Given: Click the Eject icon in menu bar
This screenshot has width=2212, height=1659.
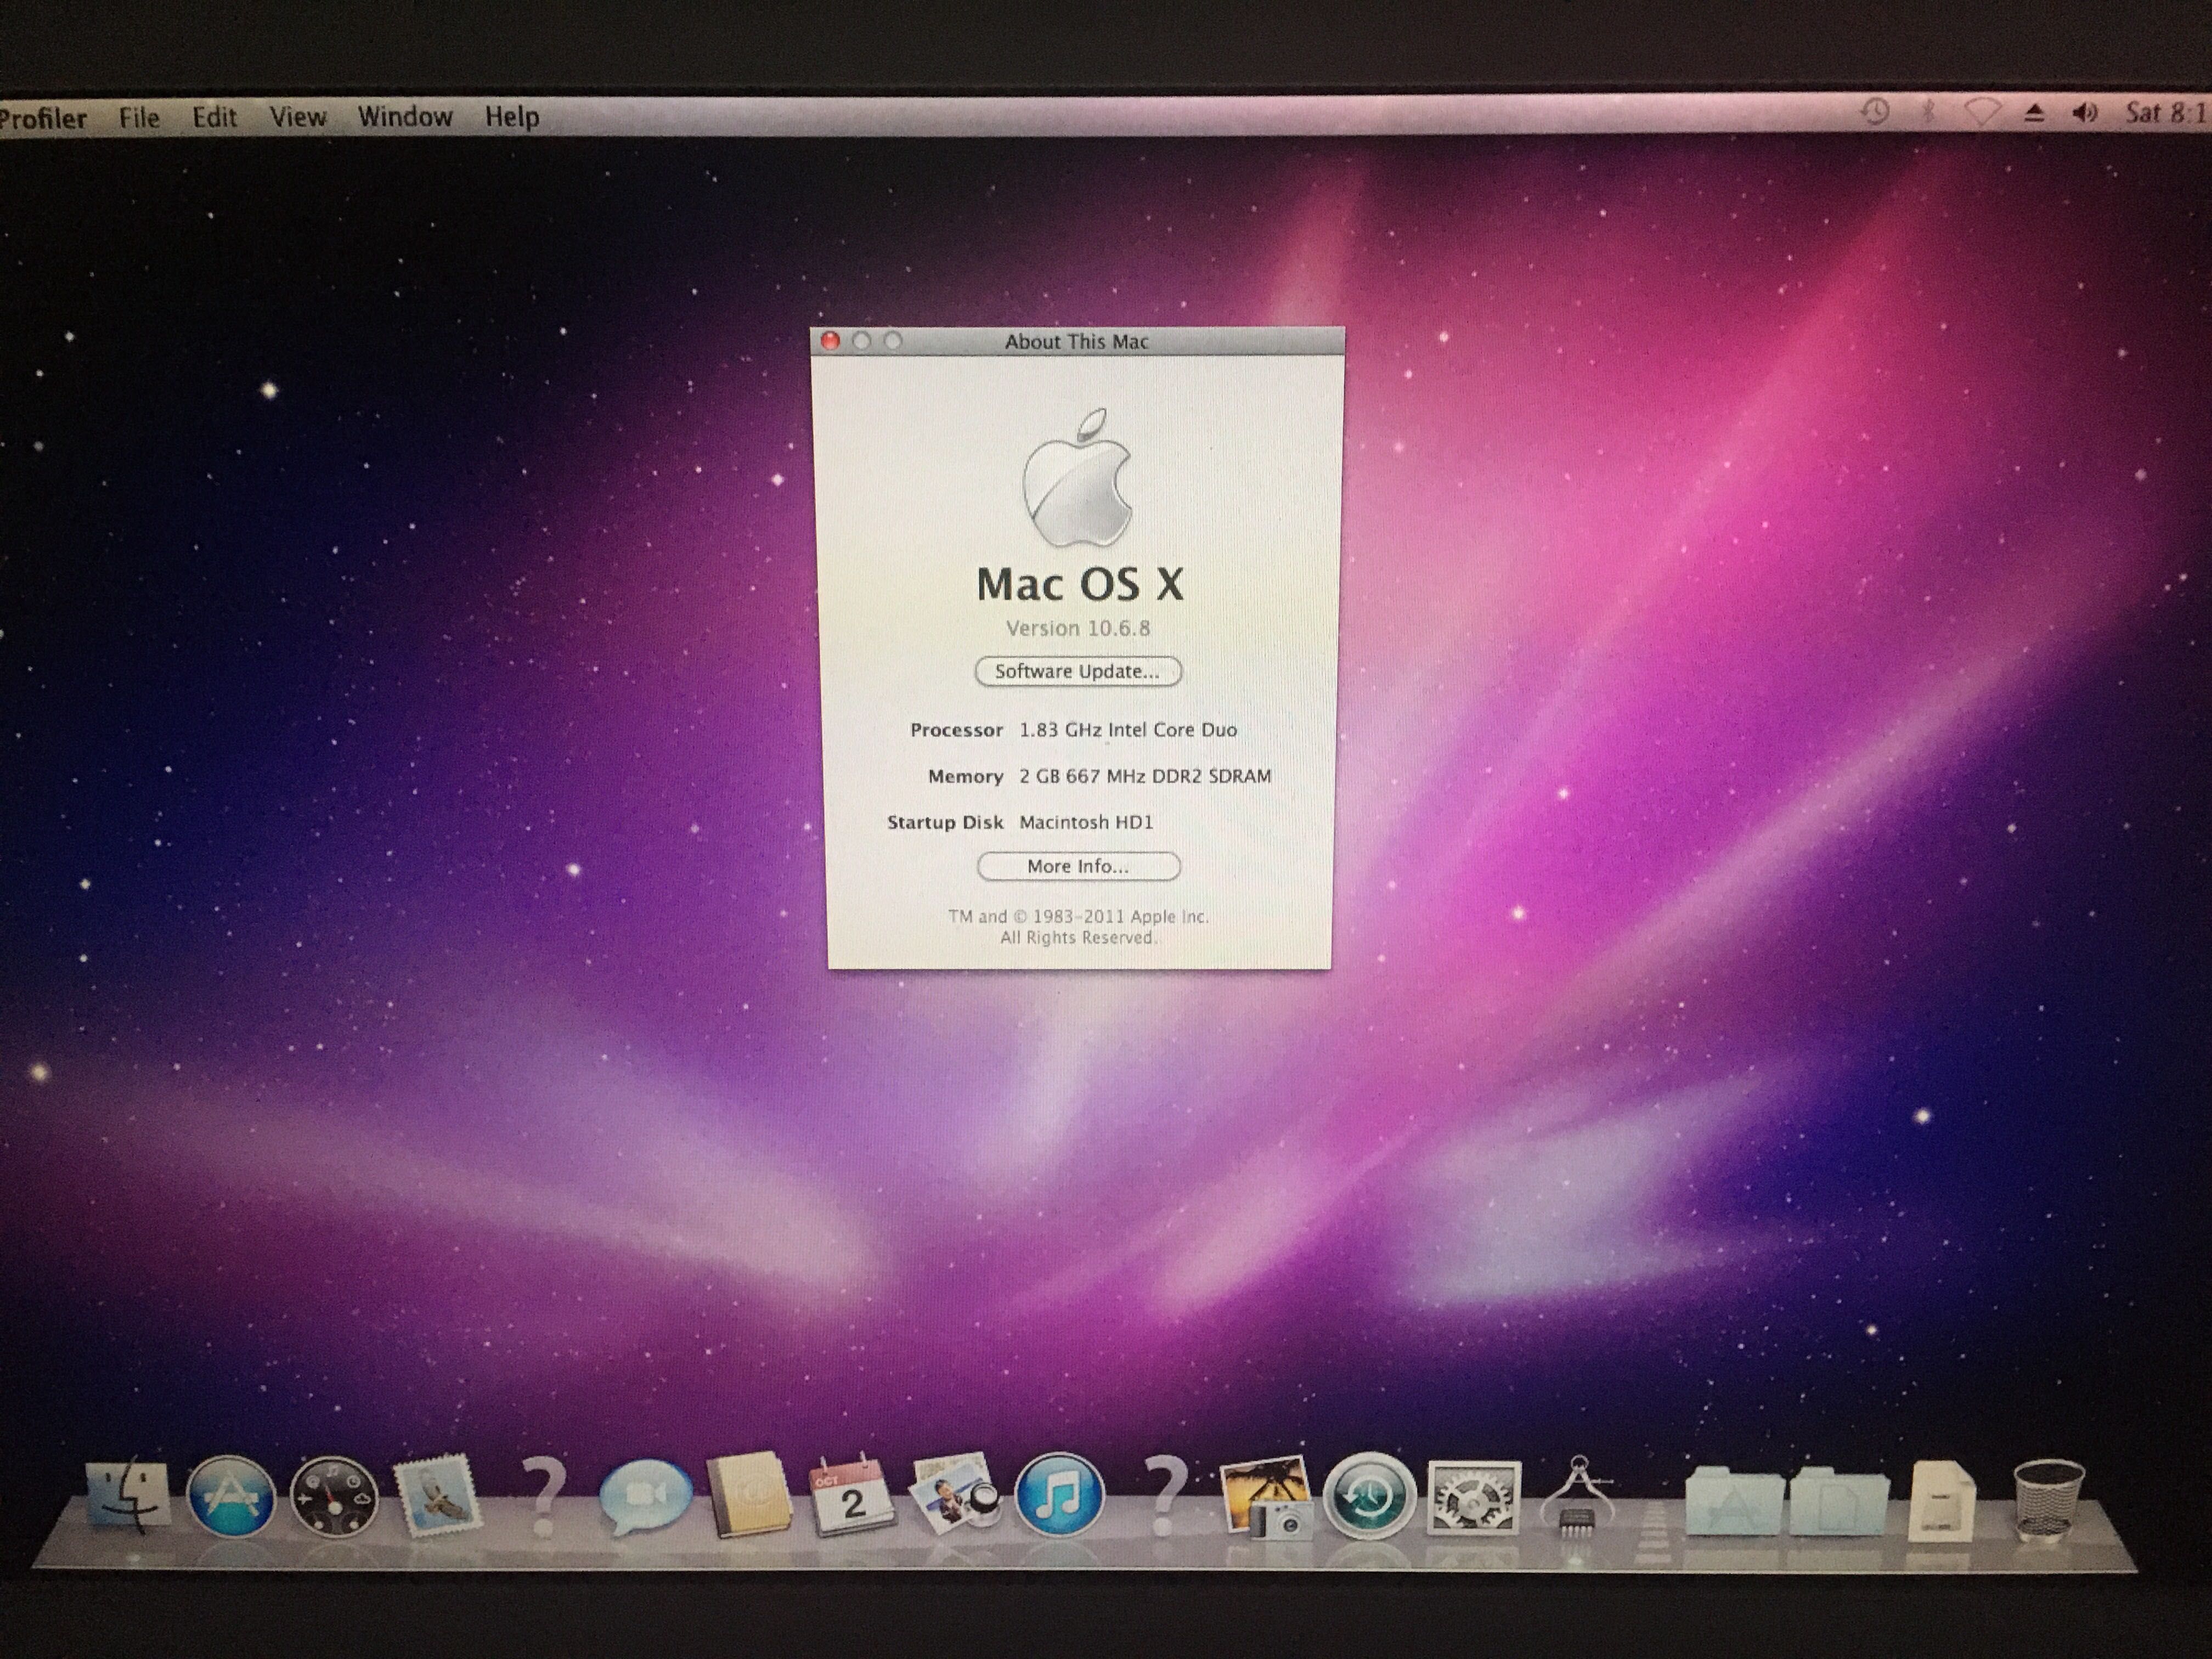Looking at the screenshot, I should click(2033, 114).
